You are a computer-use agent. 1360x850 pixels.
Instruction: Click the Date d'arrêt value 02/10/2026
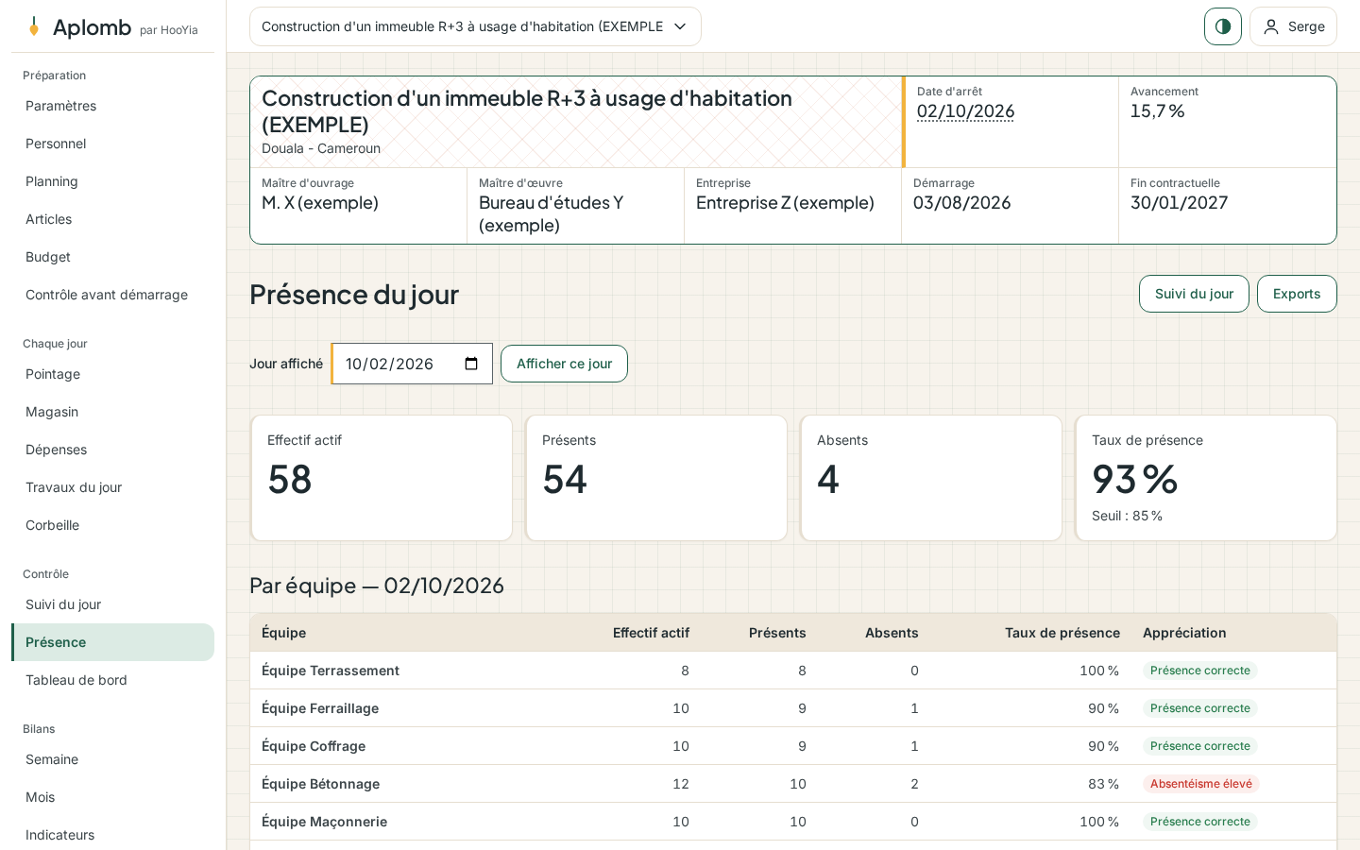tap(965, 111)
